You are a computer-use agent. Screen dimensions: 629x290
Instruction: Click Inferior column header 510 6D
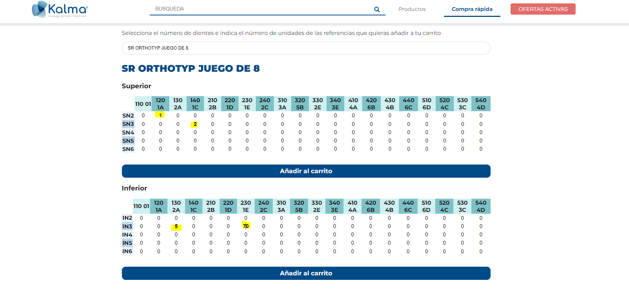tap(426, 206)
